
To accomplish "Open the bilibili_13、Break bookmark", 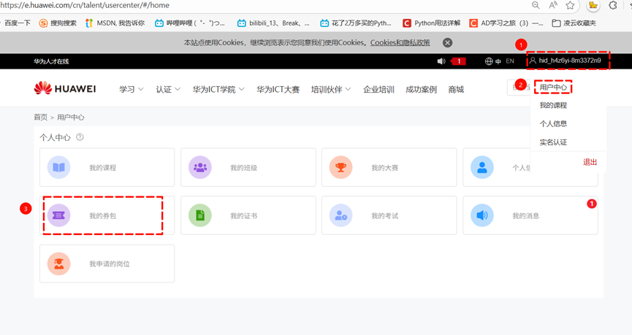I will pos(274,23).
